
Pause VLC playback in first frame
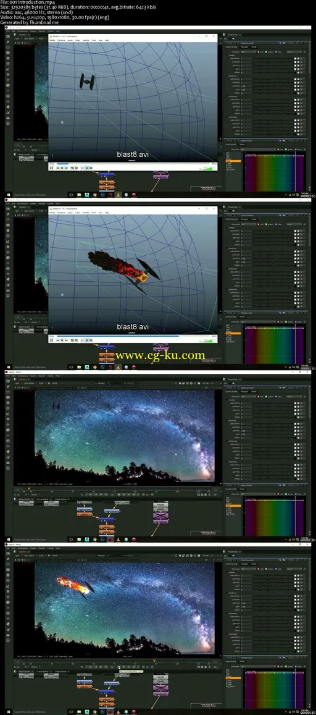point(51,168)
